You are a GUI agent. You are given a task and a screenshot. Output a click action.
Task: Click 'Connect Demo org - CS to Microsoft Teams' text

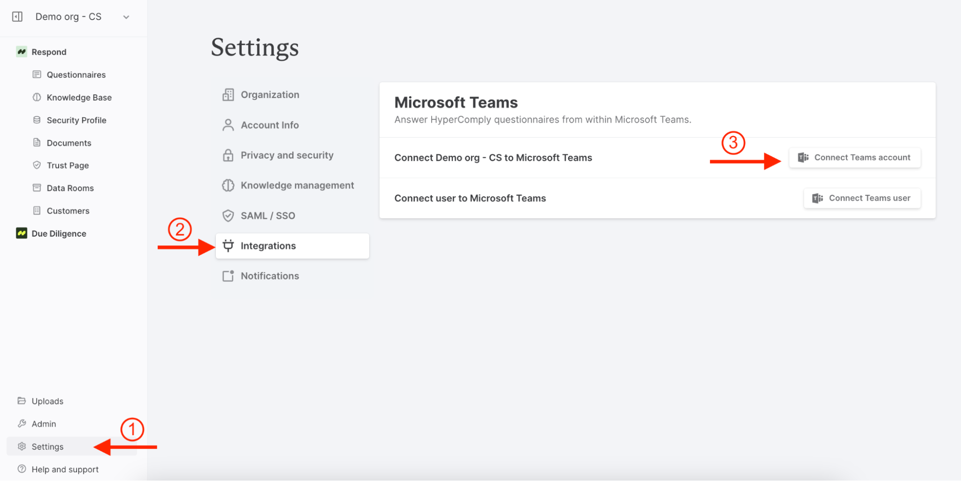493,158
